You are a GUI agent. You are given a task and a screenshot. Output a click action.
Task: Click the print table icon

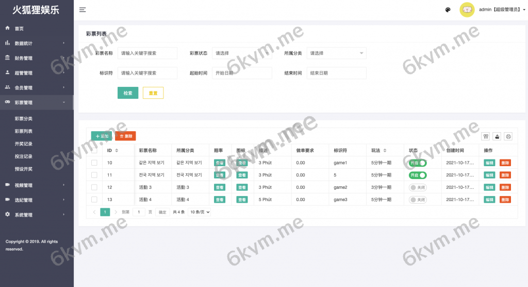point(508,136)
